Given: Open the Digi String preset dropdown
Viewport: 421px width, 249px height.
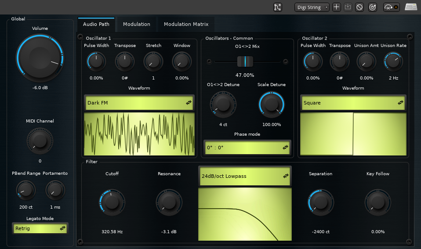Looking at the screenshot, I should pyautogui.click(x=312, y=7).
